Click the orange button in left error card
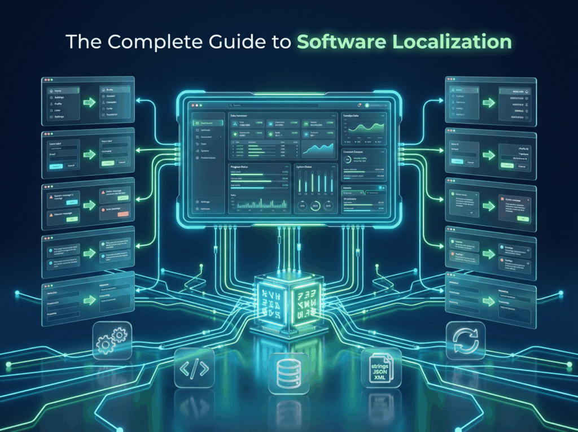This screenshot has height=432, width=578. tap(122, 214)
